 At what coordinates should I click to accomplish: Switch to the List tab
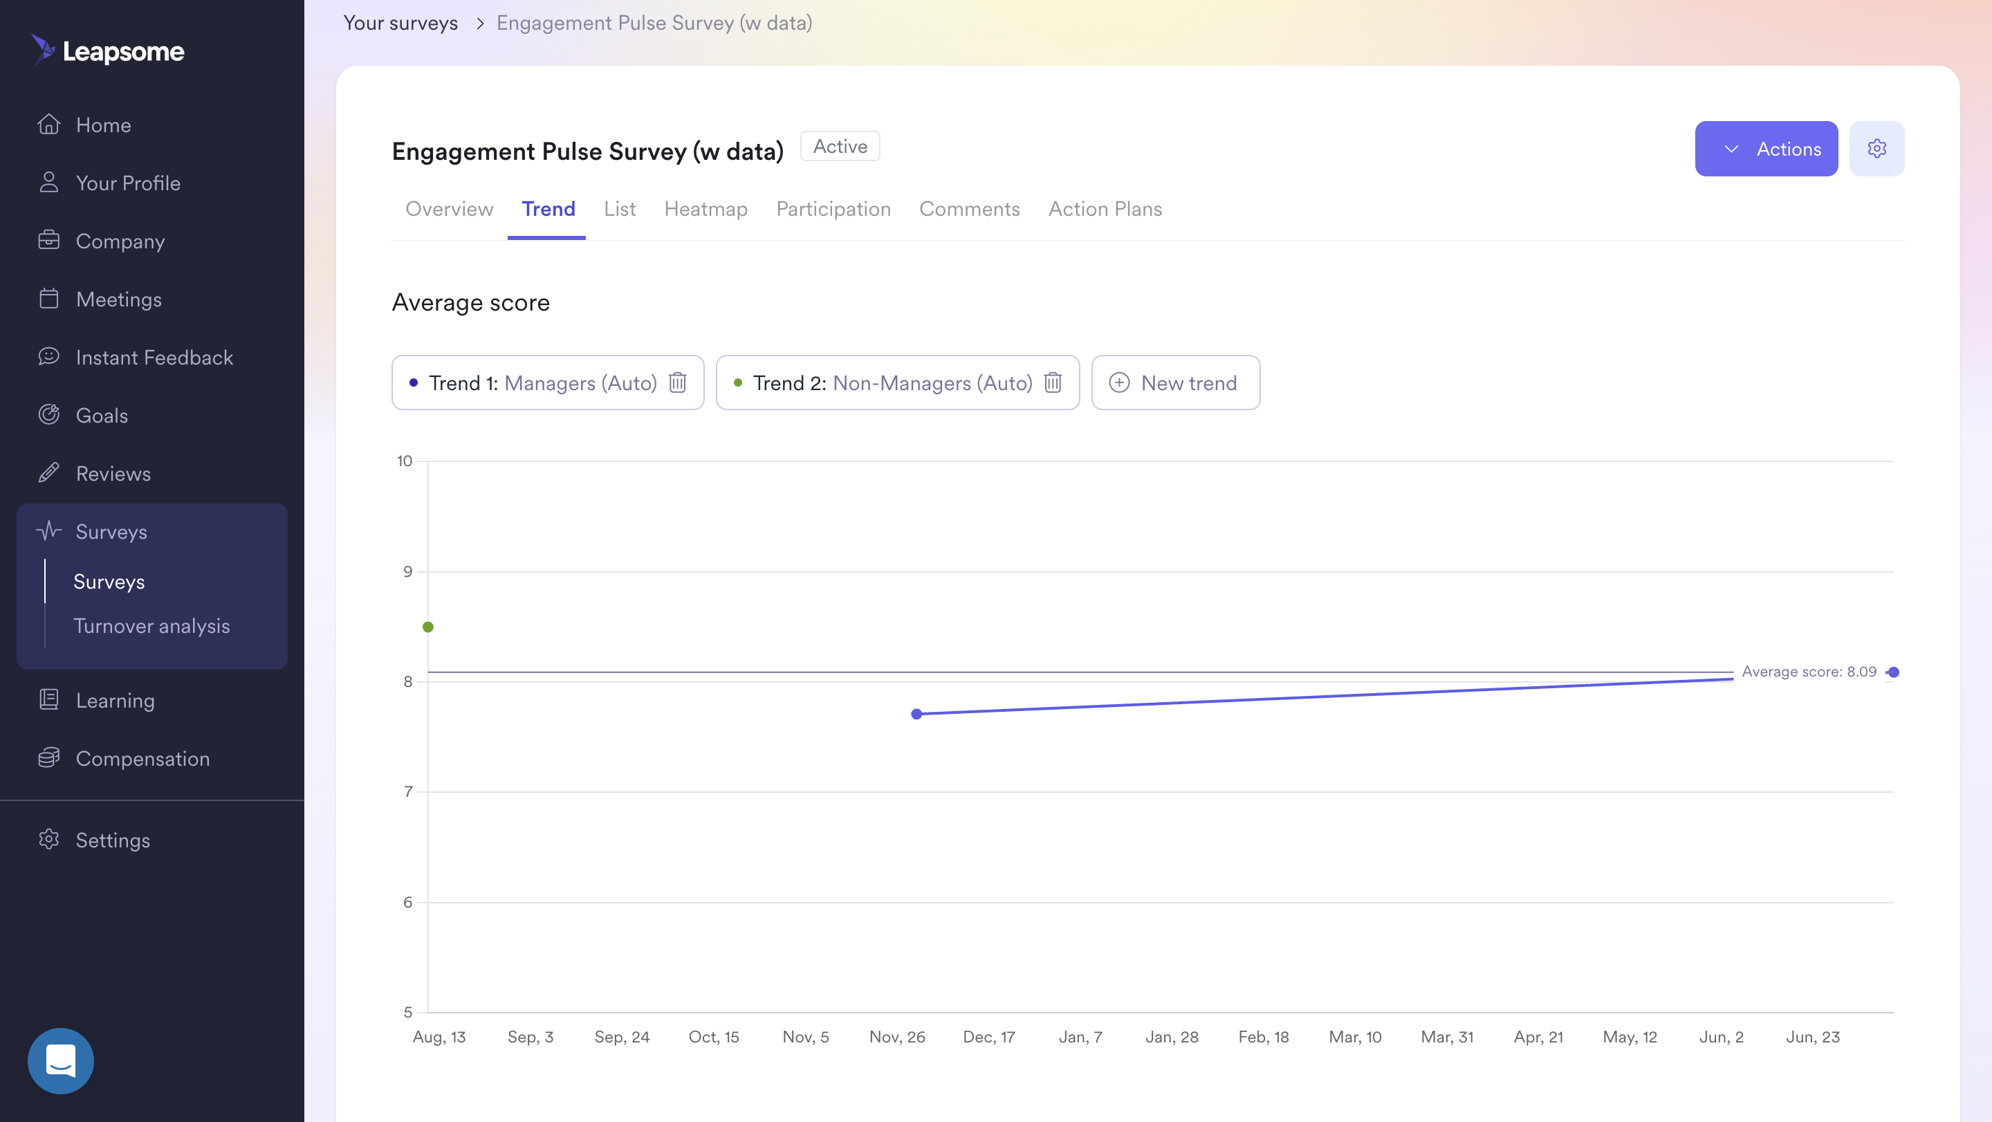620,209
